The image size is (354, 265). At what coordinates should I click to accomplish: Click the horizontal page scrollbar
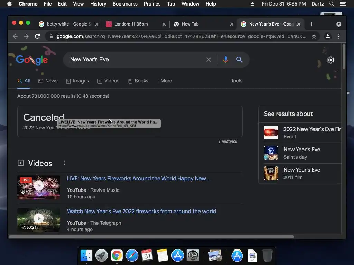pos(151,237)
